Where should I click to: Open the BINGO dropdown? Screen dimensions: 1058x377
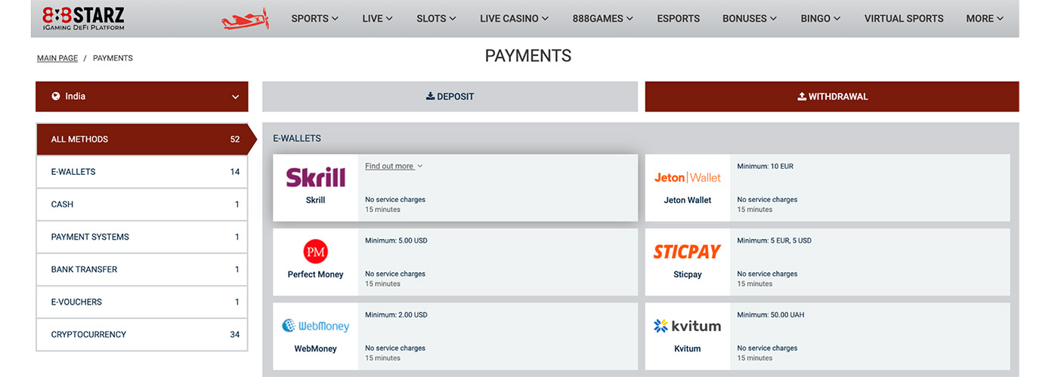click(x=820, y=19)
